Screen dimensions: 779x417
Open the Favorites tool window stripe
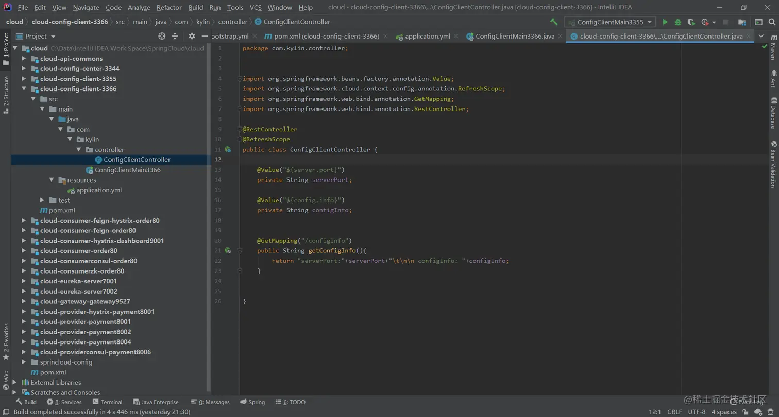click(x=6, y=341)
